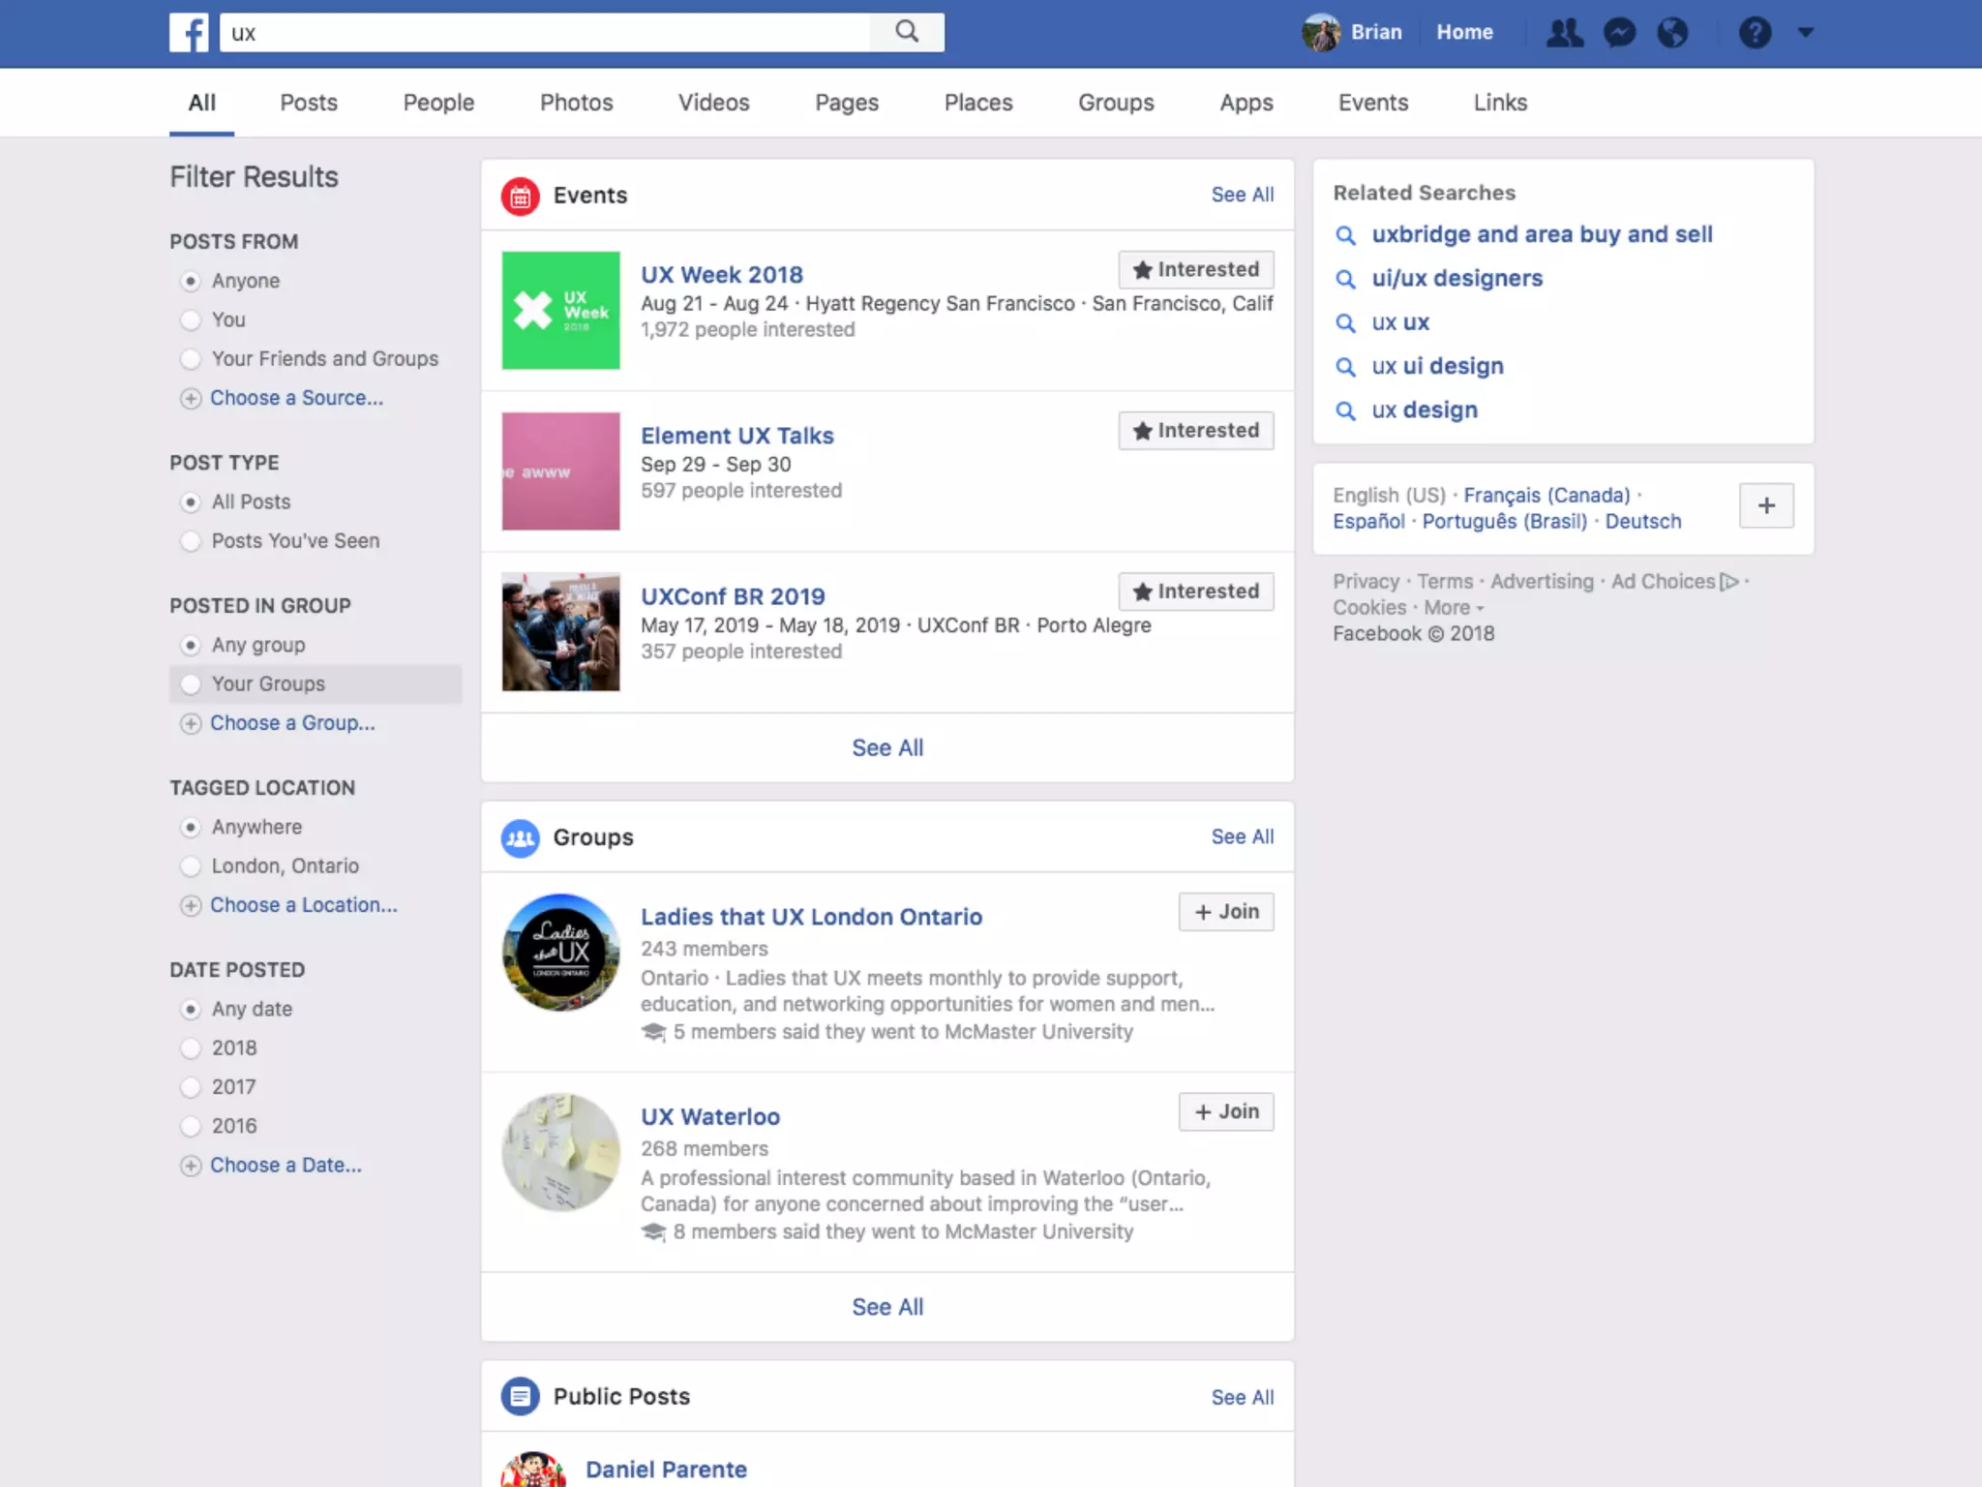Click the plus icon to add language
1982x1487 pixels.
pyautogui.click(x=1766, y=505)
